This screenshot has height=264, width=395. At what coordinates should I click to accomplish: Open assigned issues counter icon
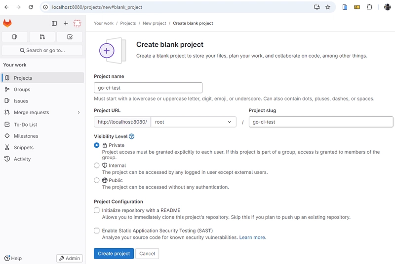[15, 37]
